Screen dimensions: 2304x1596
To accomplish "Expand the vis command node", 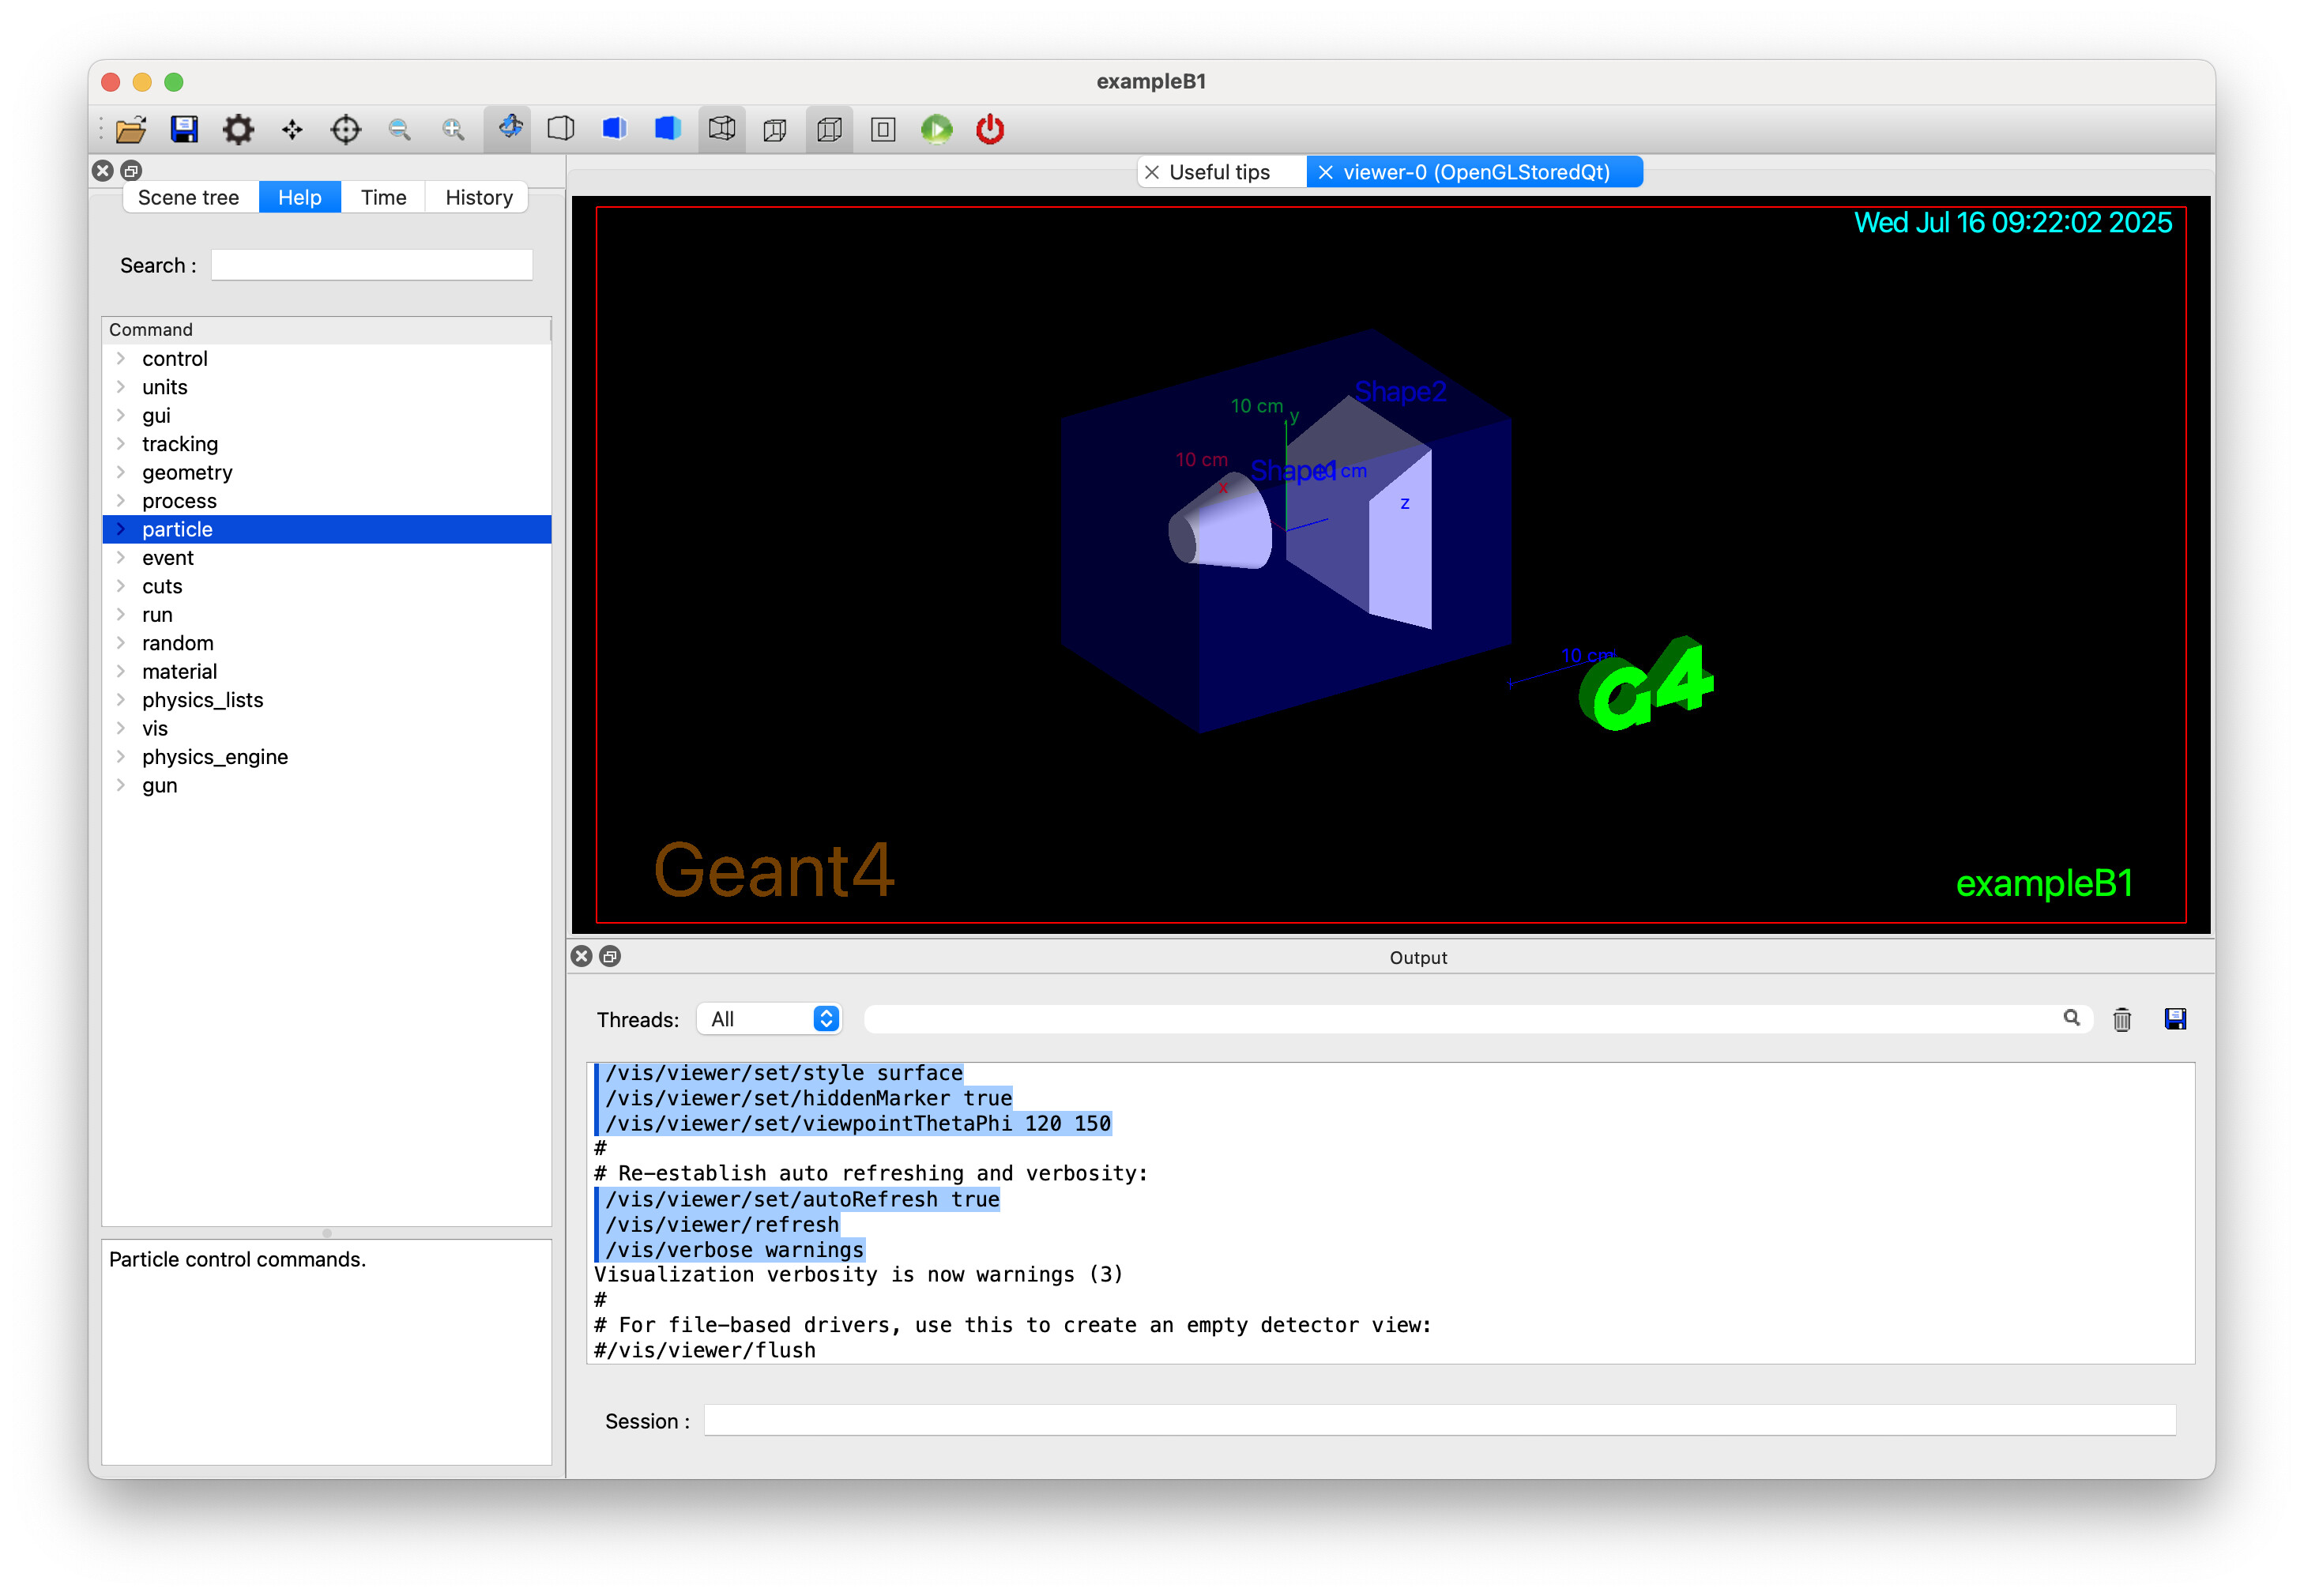I will point(121,728).
